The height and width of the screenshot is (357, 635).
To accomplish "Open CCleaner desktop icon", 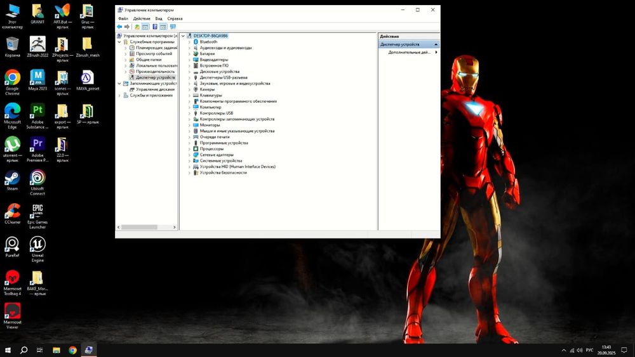I will point(12,214).
